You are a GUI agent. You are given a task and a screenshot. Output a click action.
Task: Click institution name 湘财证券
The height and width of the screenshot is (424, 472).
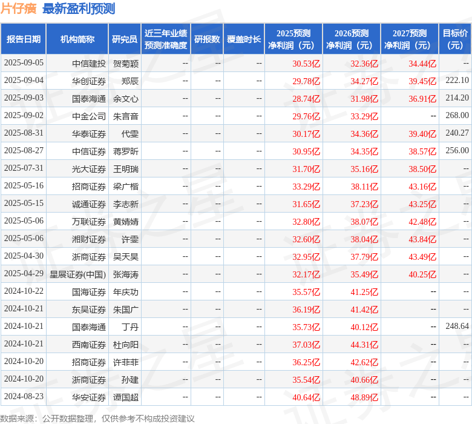[x=89, y=239]
